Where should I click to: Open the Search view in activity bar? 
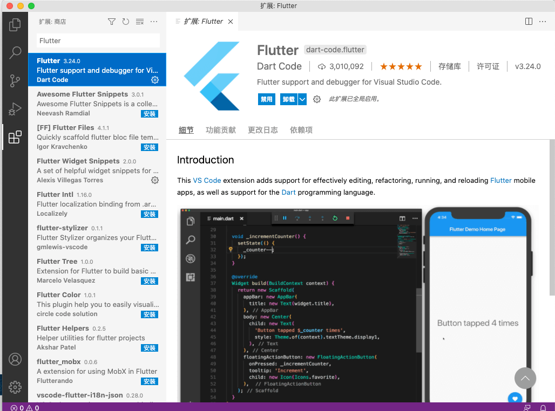click(x=15, y=52)
